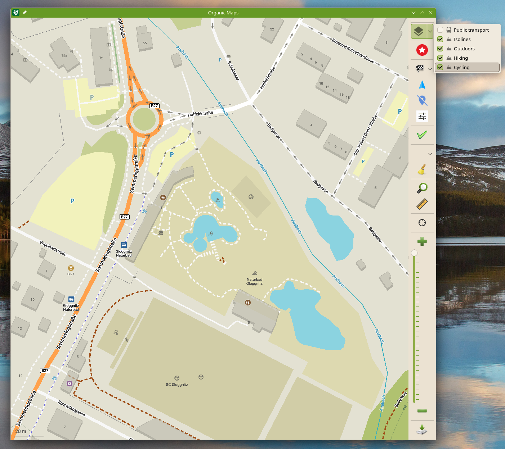Uncheck the Isolines layer checkbox
This screenshot has height=449, width=505.
(x=440, y=39)
